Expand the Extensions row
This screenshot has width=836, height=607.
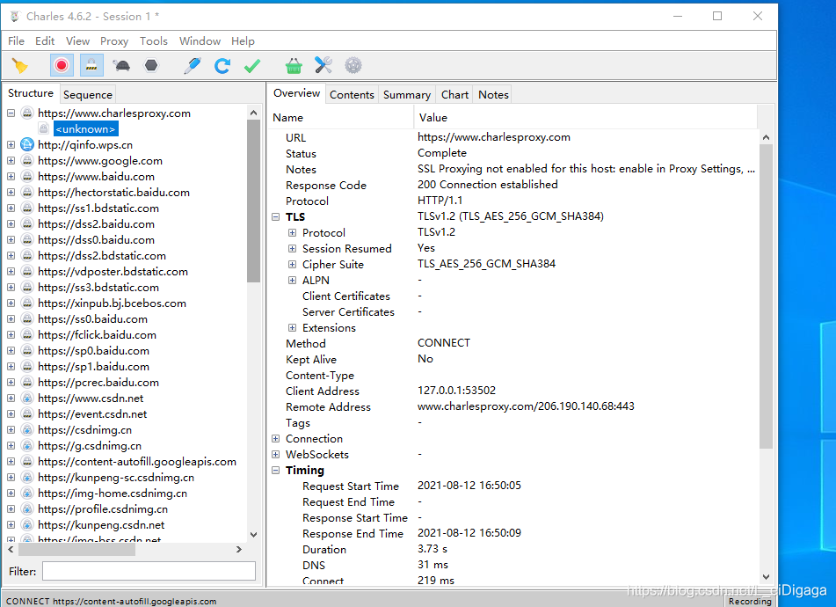292,327
